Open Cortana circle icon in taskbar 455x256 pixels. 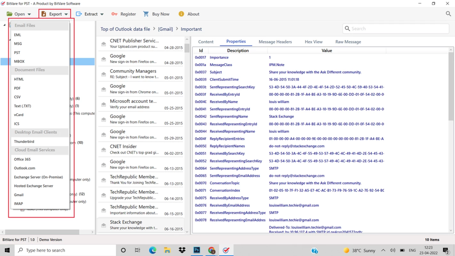[x=123, y=250]
